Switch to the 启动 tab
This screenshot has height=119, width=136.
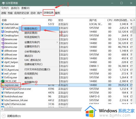point(33,13)
